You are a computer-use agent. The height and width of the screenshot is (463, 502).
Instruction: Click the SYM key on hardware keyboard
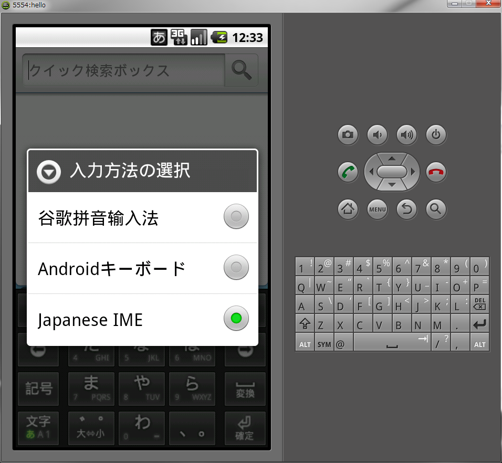click(x=324, y=343)
